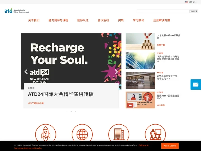Open the 关于我们 menu
This screenshot has width=201, height=151.
[34, 20]
